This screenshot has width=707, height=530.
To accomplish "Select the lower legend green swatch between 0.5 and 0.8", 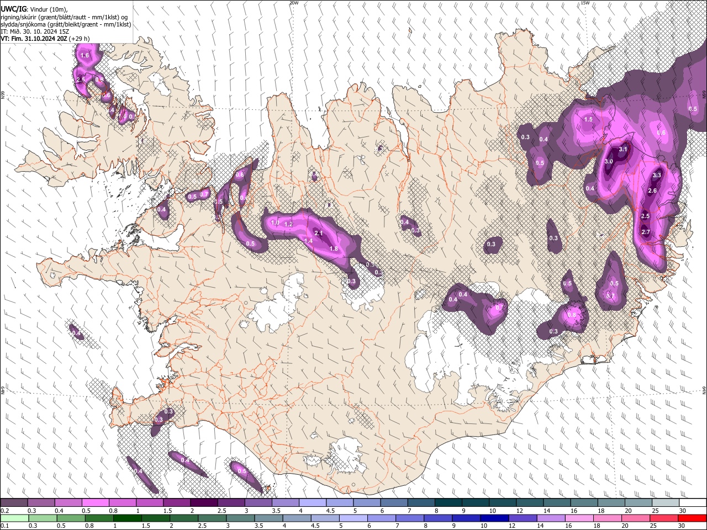I will click(x=71, y=518).
